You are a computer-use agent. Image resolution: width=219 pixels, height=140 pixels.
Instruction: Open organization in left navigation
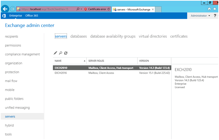(13, 63)
